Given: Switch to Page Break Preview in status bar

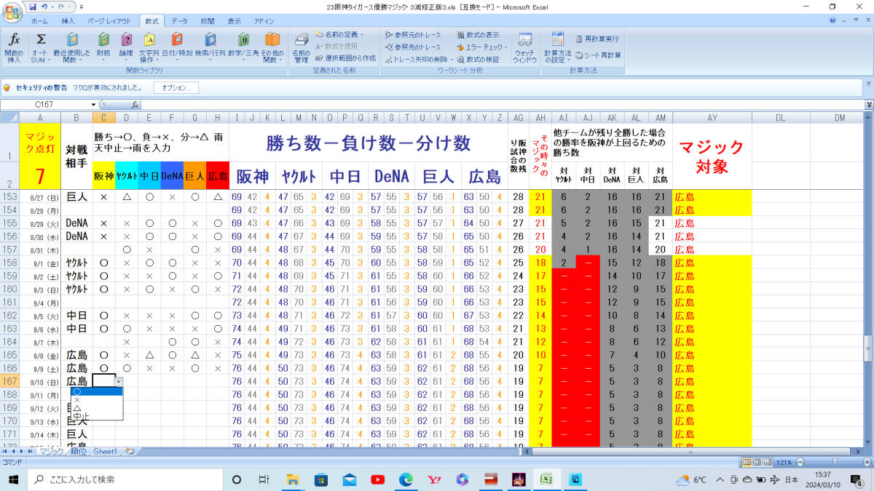Looking at the screenshot, I should 768,461.
